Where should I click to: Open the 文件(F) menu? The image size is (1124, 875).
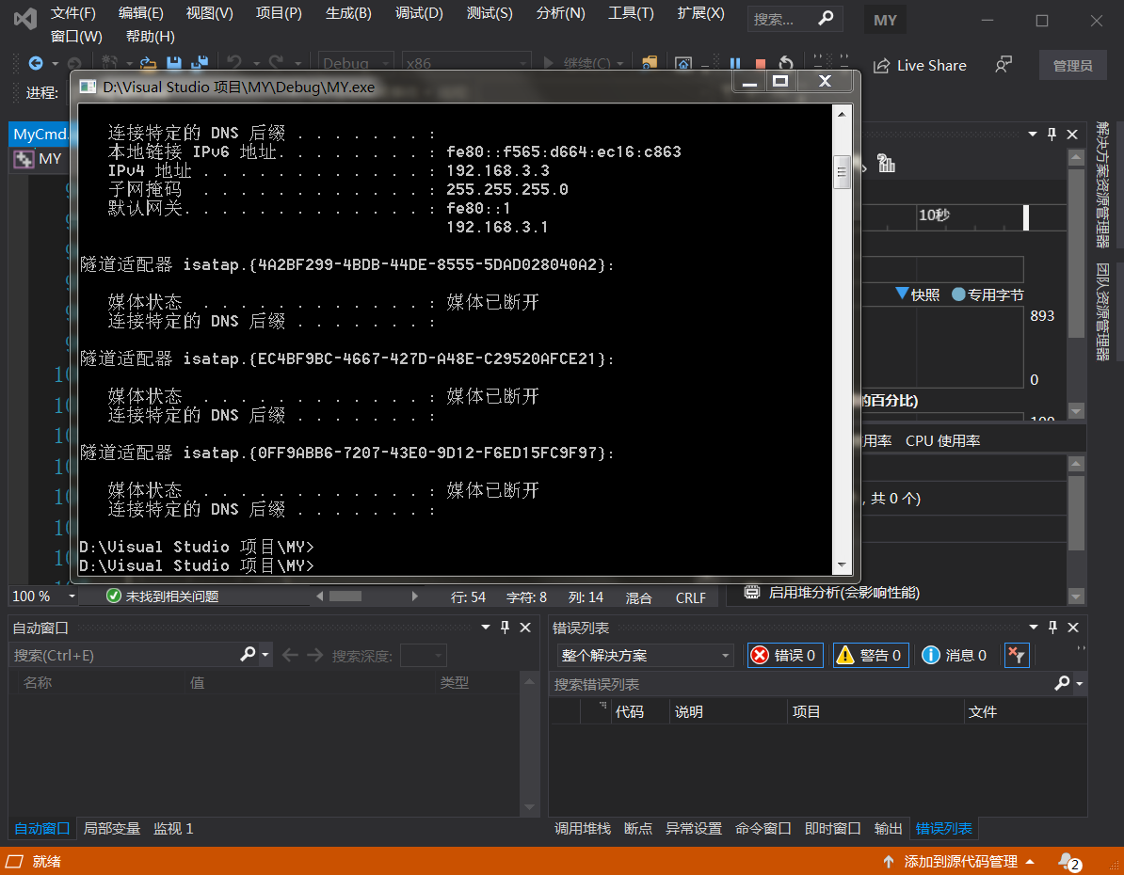[73, 13]
